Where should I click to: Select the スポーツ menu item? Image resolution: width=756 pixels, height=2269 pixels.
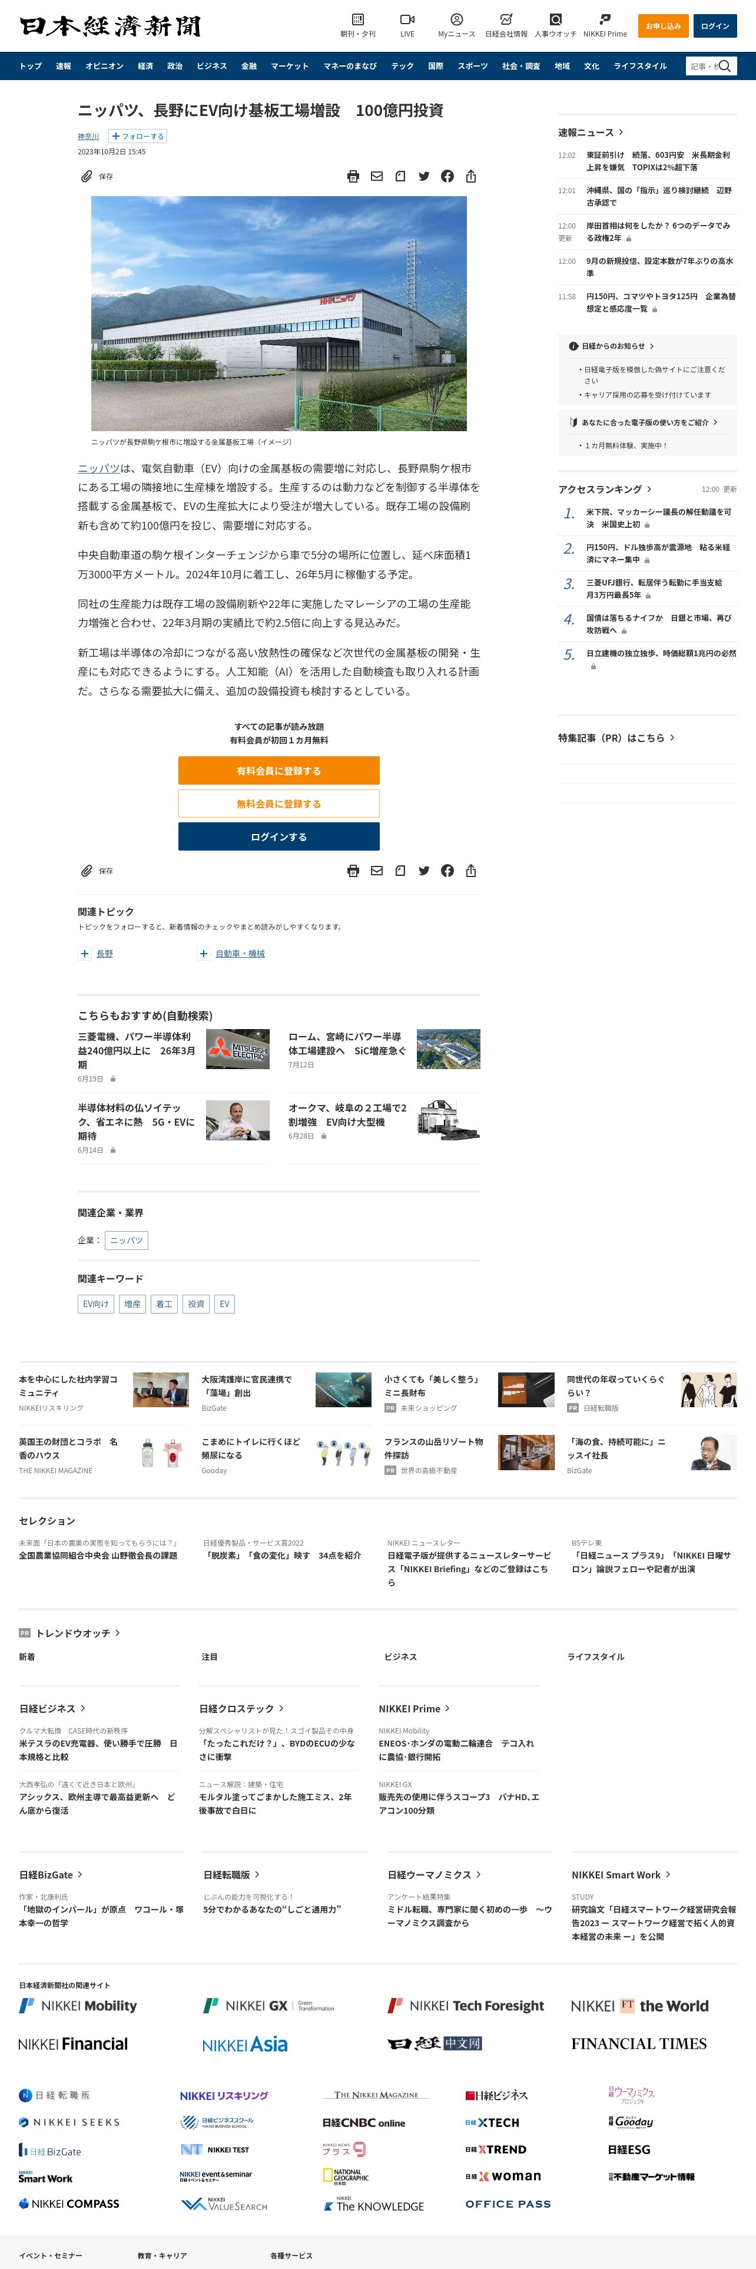coord(473,66)
